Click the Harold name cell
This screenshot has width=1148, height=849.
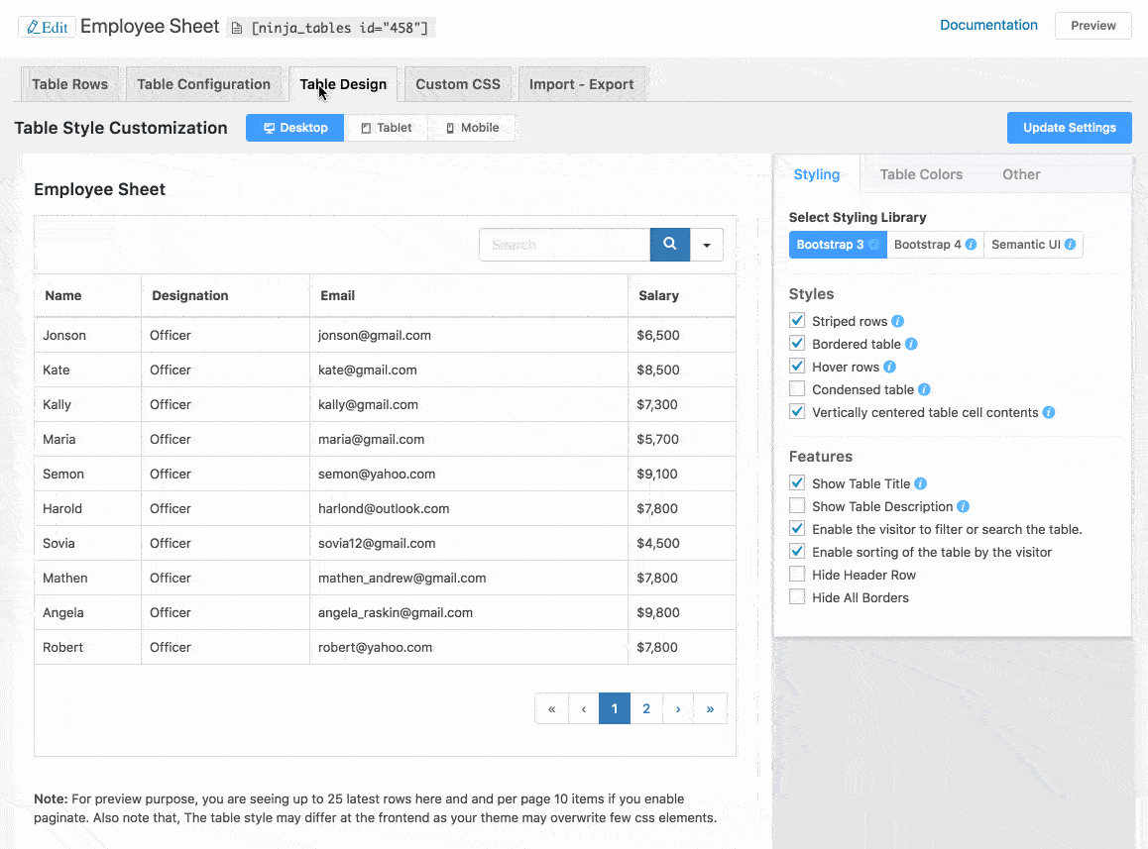[87, 508]
